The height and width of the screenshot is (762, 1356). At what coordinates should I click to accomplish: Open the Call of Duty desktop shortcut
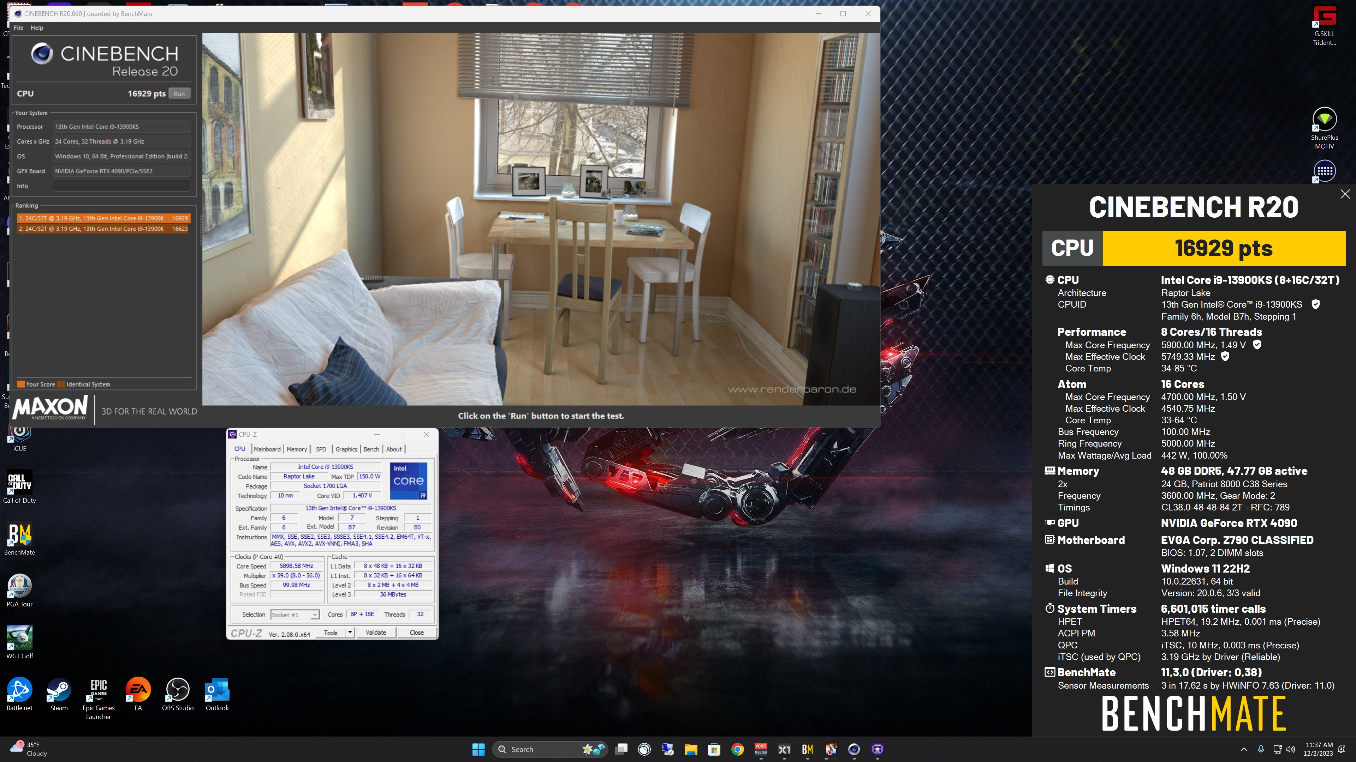(19, 486)
